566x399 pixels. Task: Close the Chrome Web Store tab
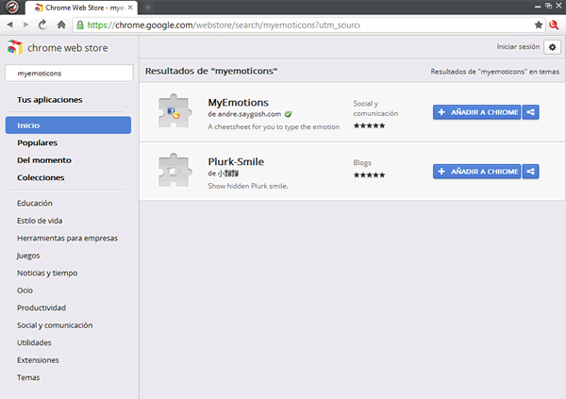[x=130, y=8]
